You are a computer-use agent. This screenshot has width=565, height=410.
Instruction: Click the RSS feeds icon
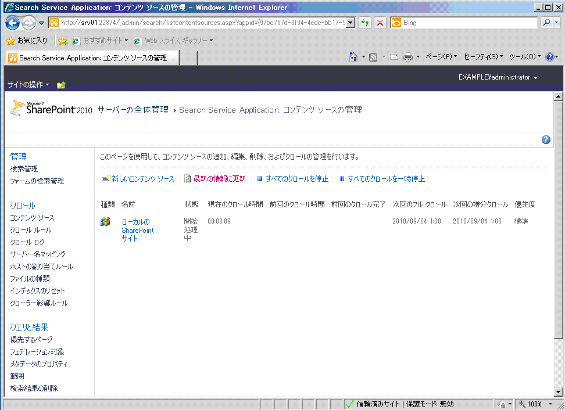tap(373, 57)
